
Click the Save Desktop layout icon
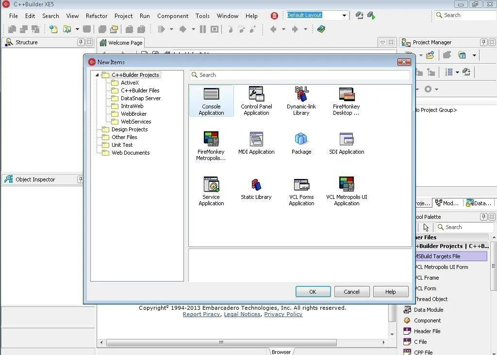[360, 15]
